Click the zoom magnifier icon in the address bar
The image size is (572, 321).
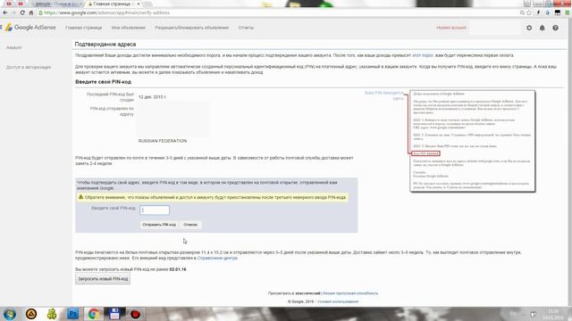click(x=522, y=12)
